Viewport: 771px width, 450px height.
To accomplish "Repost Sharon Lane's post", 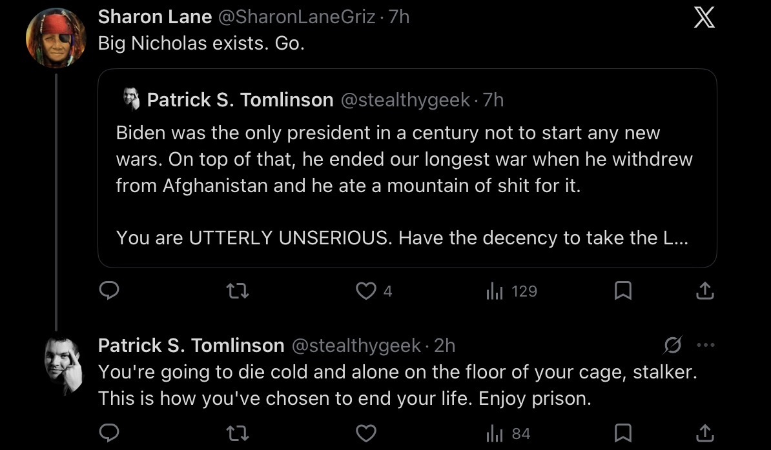I will [238, 291].
